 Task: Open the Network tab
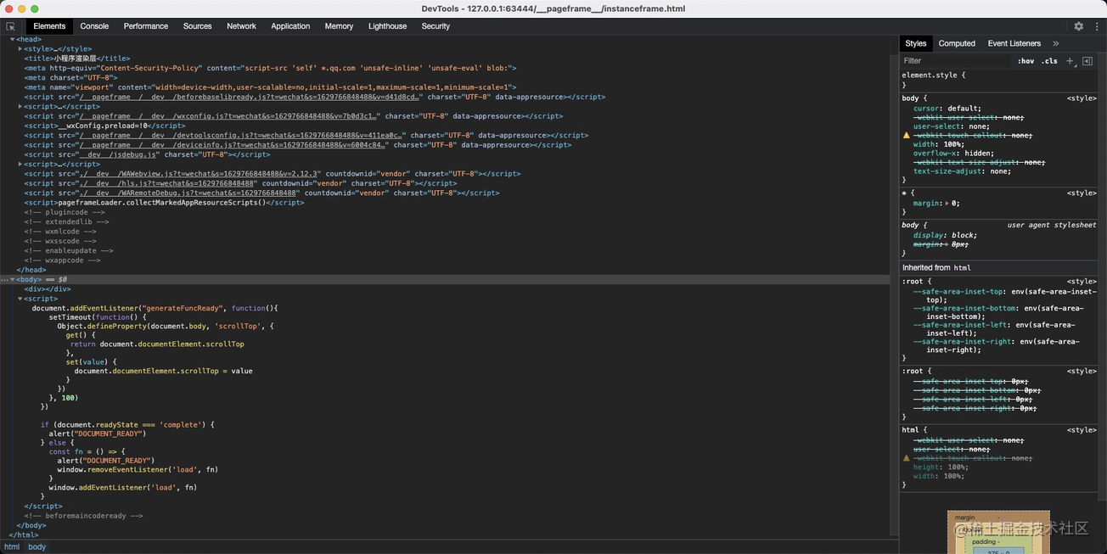click(241, 26)
